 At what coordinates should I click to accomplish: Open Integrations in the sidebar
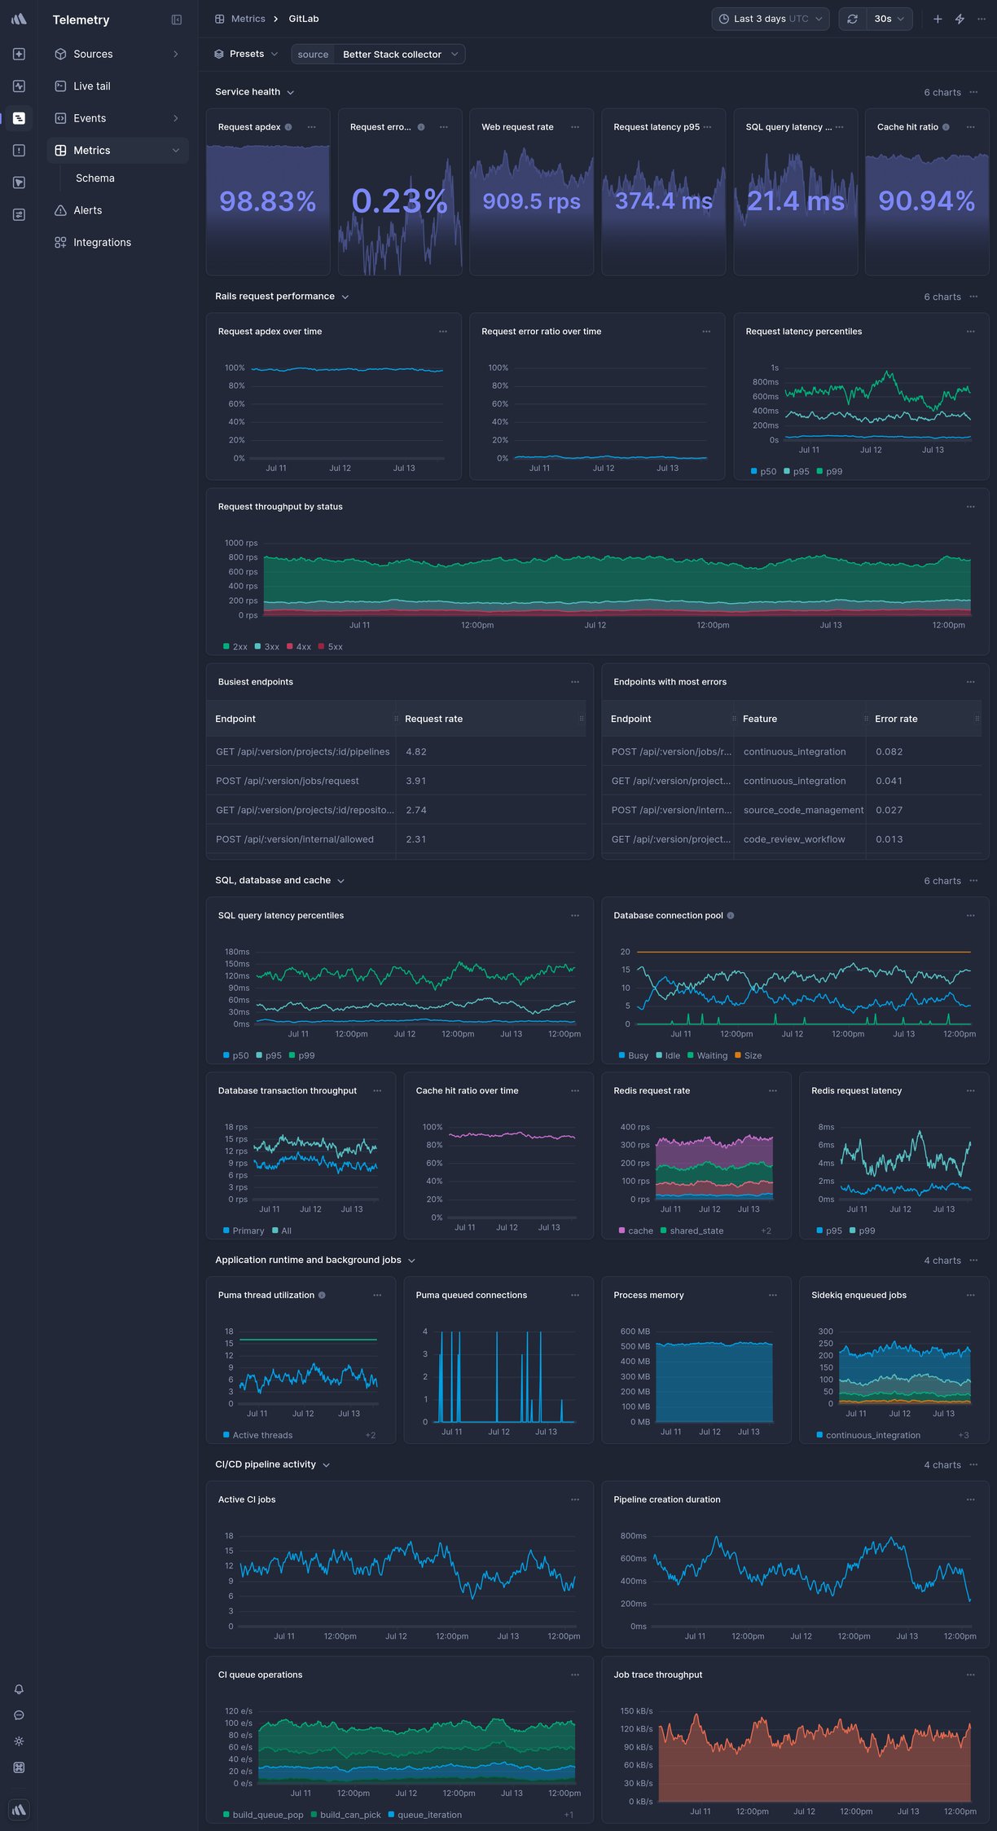[x=117, y=243]
